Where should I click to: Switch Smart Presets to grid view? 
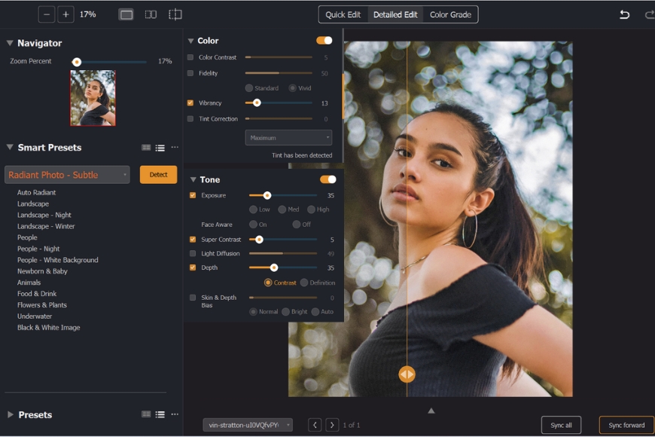[146, 148]
